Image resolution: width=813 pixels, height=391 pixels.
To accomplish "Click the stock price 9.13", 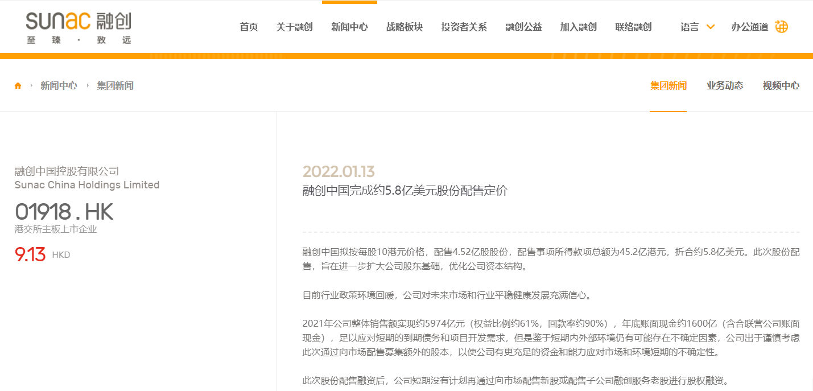I will tap(30, 254).
